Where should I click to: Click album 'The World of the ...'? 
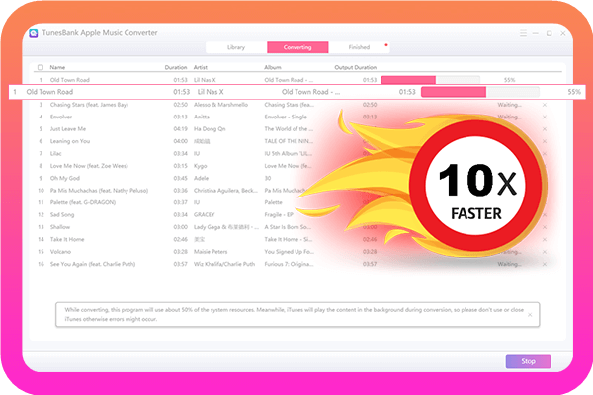point(289,129)
